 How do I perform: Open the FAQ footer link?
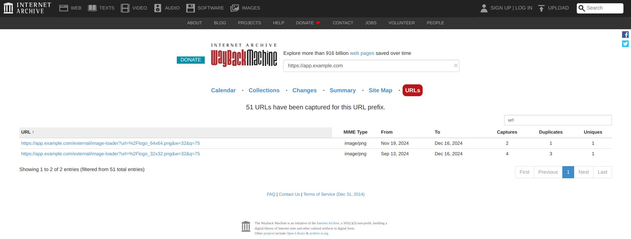[x=271, y=194]
